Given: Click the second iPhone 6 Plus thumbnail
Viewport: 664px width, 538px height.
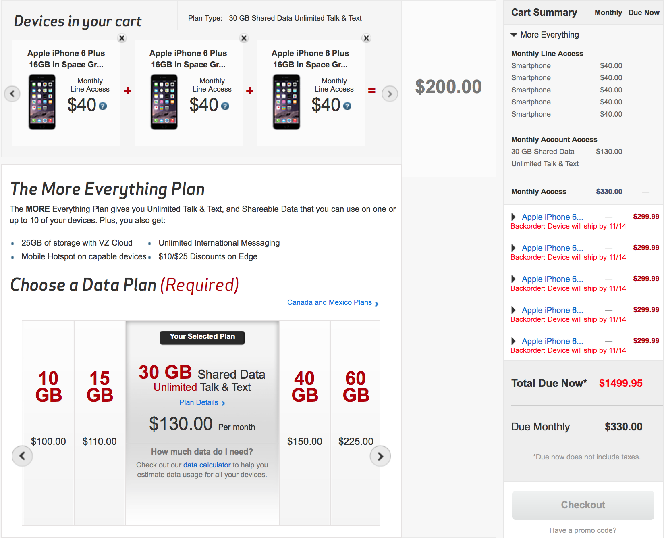Looking at the screenshot, I should (x=164, y=102).
